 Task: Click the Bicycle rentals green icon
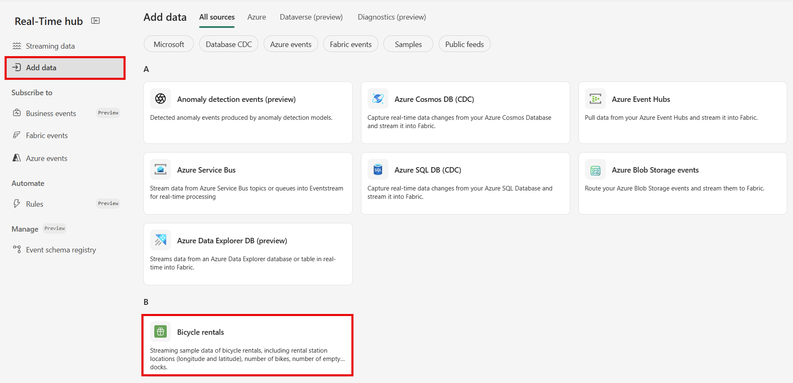161,331
